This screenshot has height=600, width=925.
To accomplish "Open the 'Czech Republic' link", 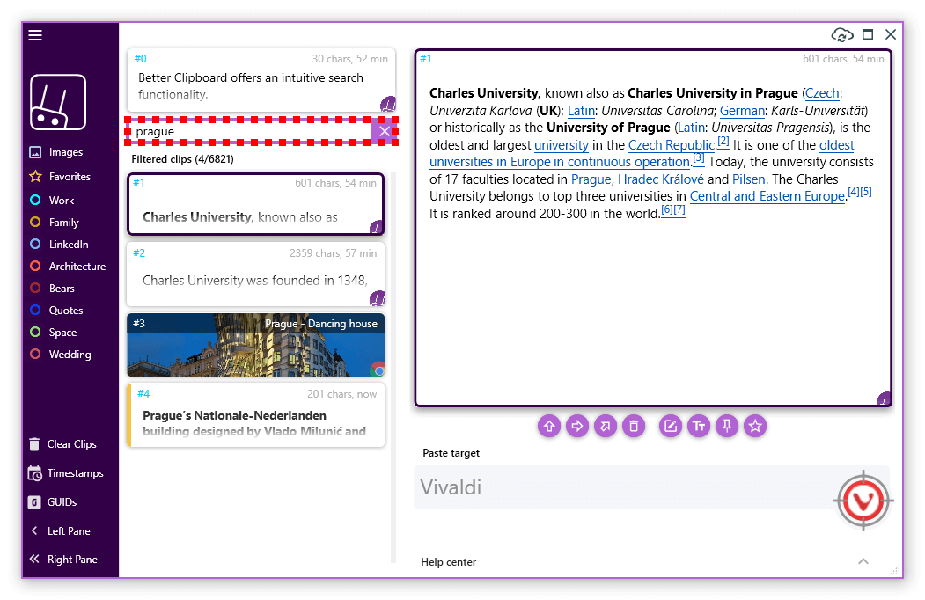I will [x=672, y=145].
